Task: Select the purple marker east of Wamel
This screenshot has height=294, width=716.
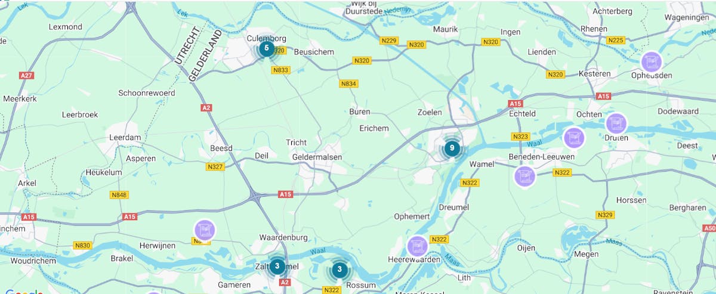Action: point(524,176)
